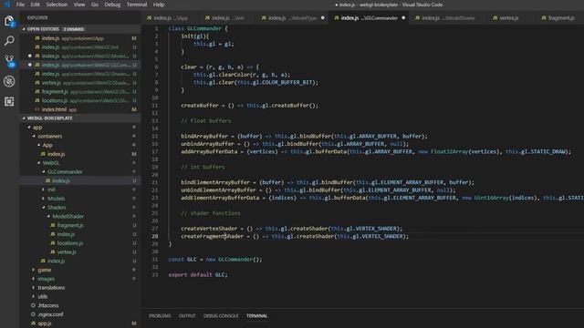Open the Selection menu
Screen dimensions: 584x328
pos(57,5)
